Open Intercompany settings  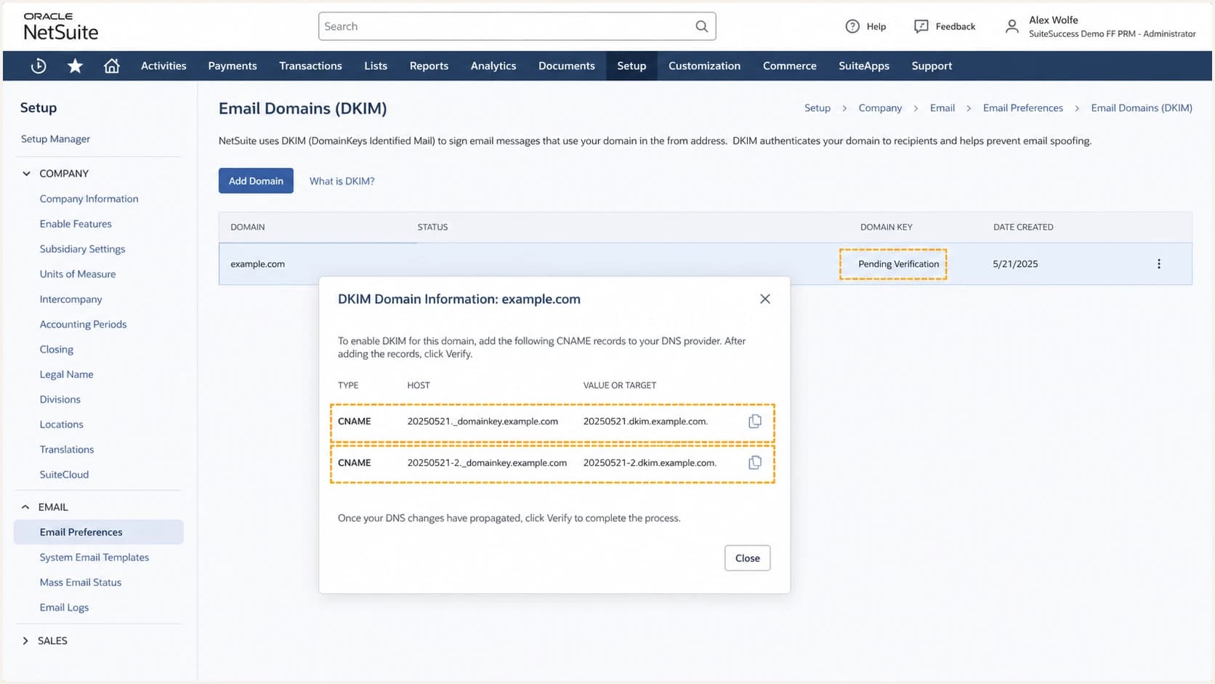[70, 299]
